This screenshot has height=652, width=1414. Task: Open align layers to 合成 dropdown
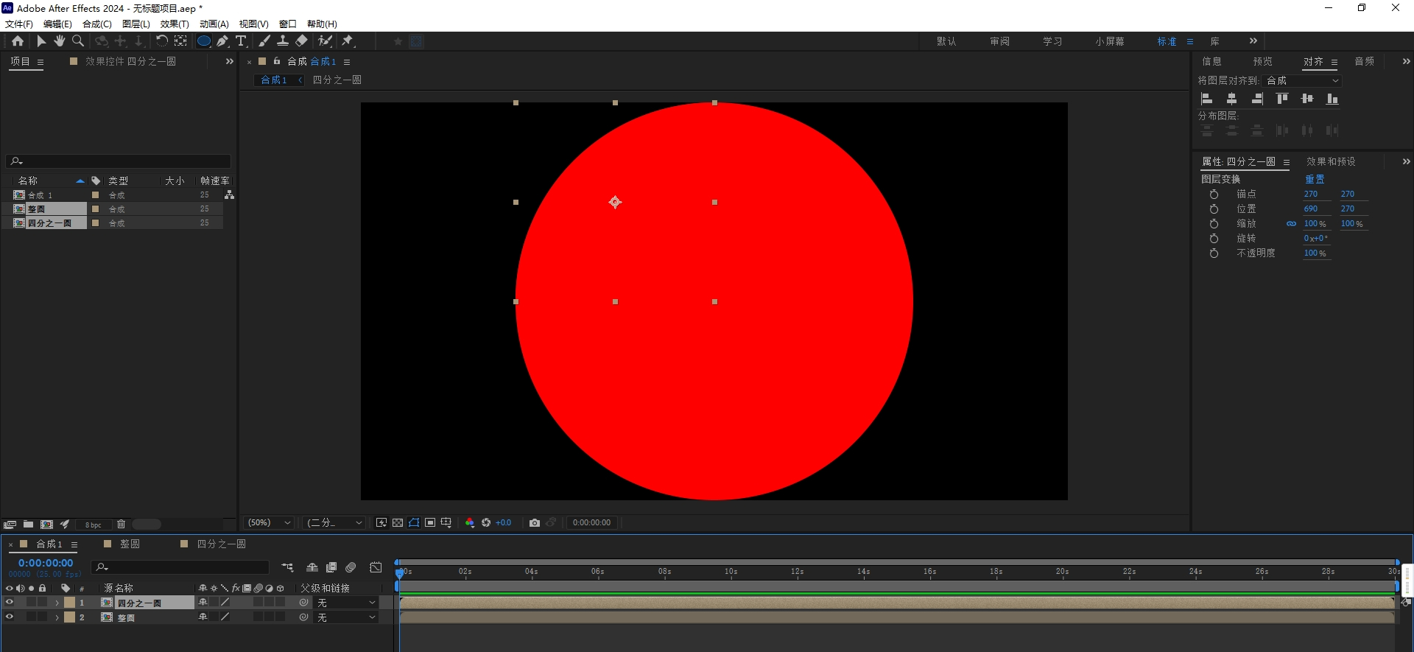point(1302,80)
